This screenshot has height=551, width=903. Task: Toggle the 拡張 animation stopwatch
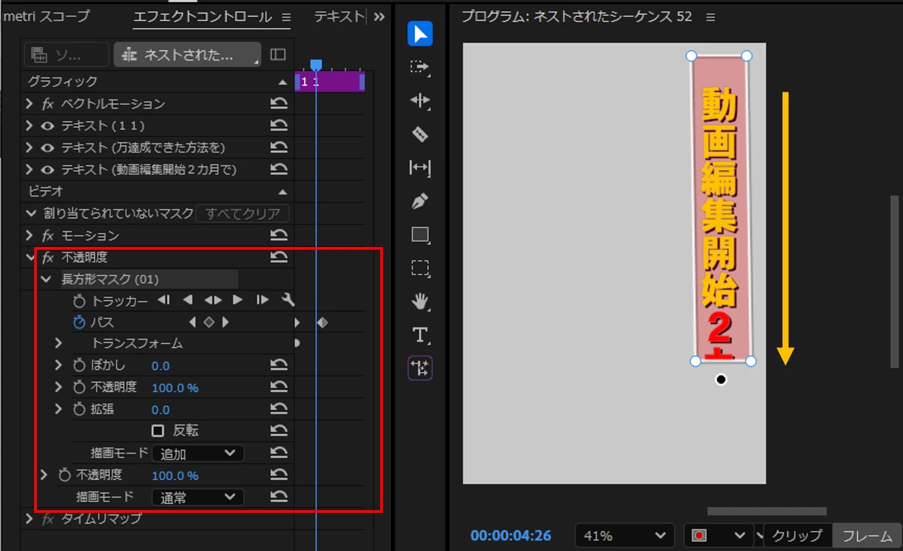79,410
